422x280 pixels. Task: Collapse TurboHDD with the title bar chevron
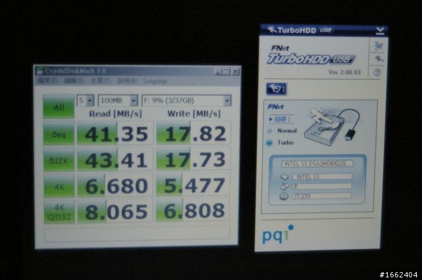[380, 31]
